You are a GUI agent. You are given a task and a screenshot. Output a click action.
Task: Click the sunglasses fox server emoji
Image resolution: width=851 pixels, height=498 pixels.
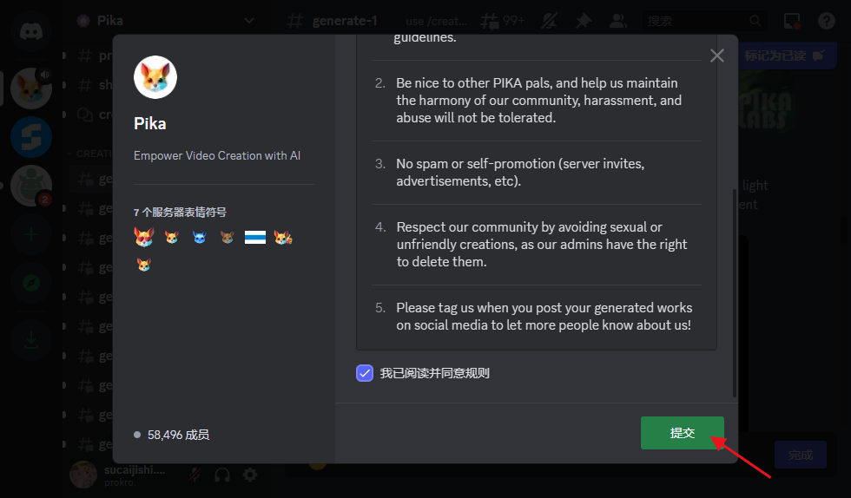pyautogui.click(x=143, y=237)
